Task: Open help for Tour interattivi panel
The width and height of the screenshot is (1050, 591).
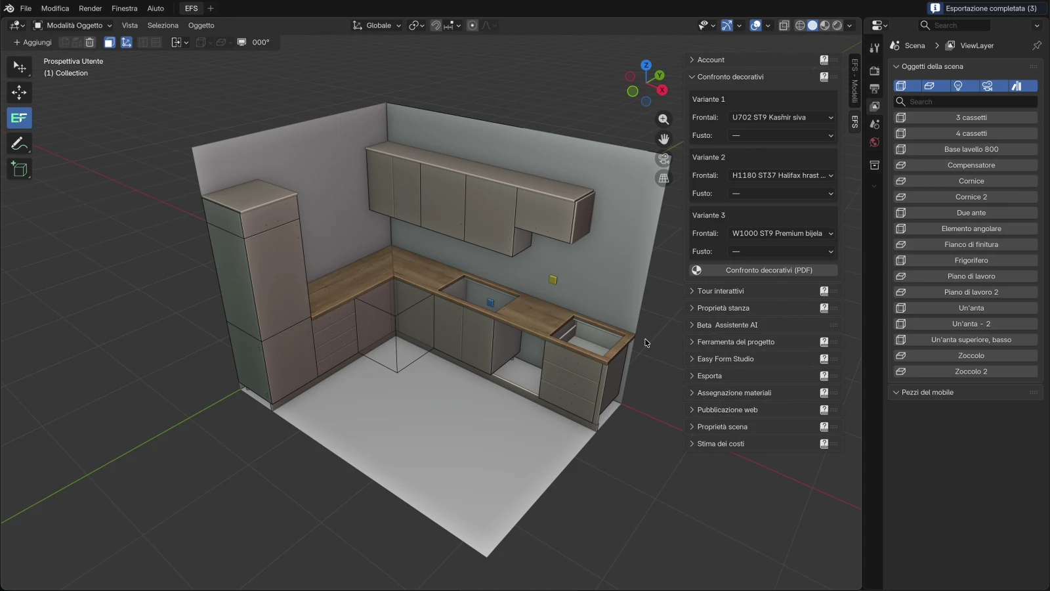Action: (824, 291)
